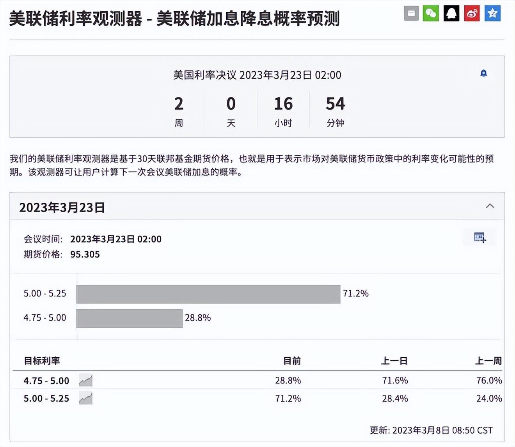The height and width of the screenshot is (447, 515).
Task: Share the page via WeChat
Action: (431, 13)
